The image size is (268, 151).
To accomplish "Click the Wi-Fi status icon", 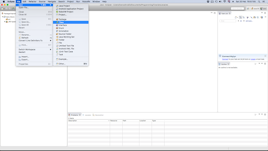I will tap(224, 2).
